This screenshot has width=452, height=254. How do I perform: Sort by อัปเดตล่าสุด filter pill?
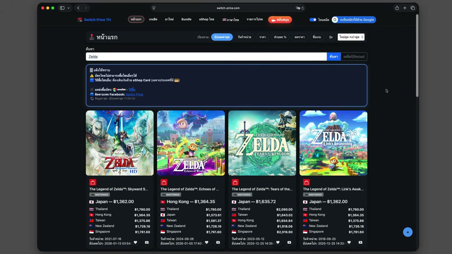[x=222, y=37]
